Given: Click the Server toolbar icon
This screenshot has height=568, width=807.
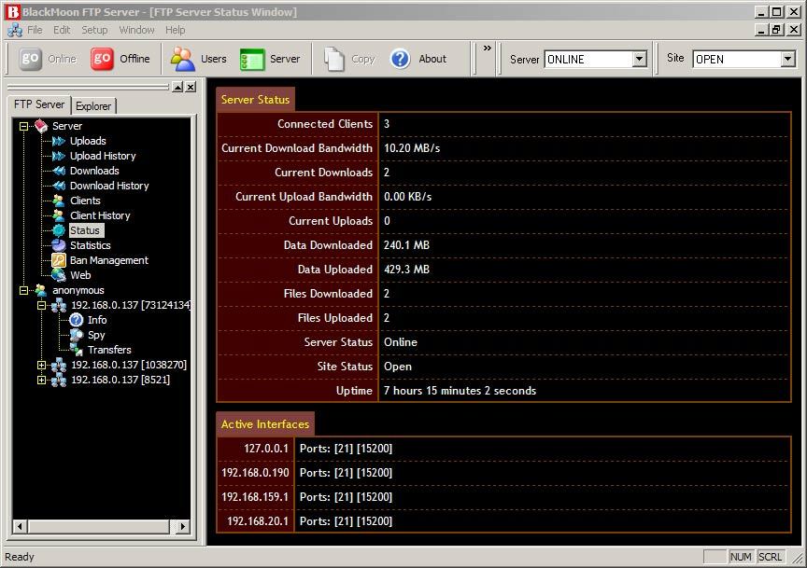Looking at the screenshot, I should pyautogui.click(x=253, y=59).
